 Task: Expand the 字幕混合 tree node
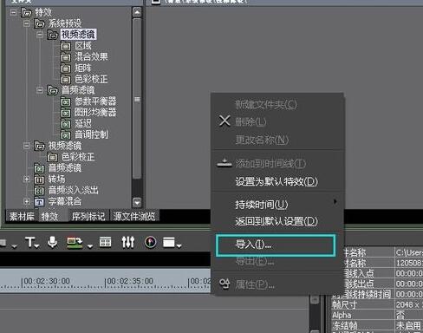pyautogui.click(x=27, y=201)
